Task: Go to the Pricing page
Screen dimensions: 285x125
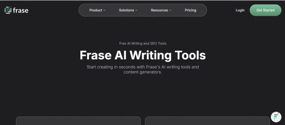Action: coord(190,10)
